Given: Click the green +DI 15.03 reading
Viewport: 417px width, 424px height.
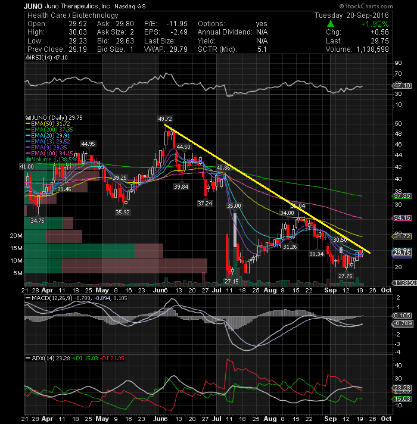Looking at the screenshot, I should [x=85, y=358].
